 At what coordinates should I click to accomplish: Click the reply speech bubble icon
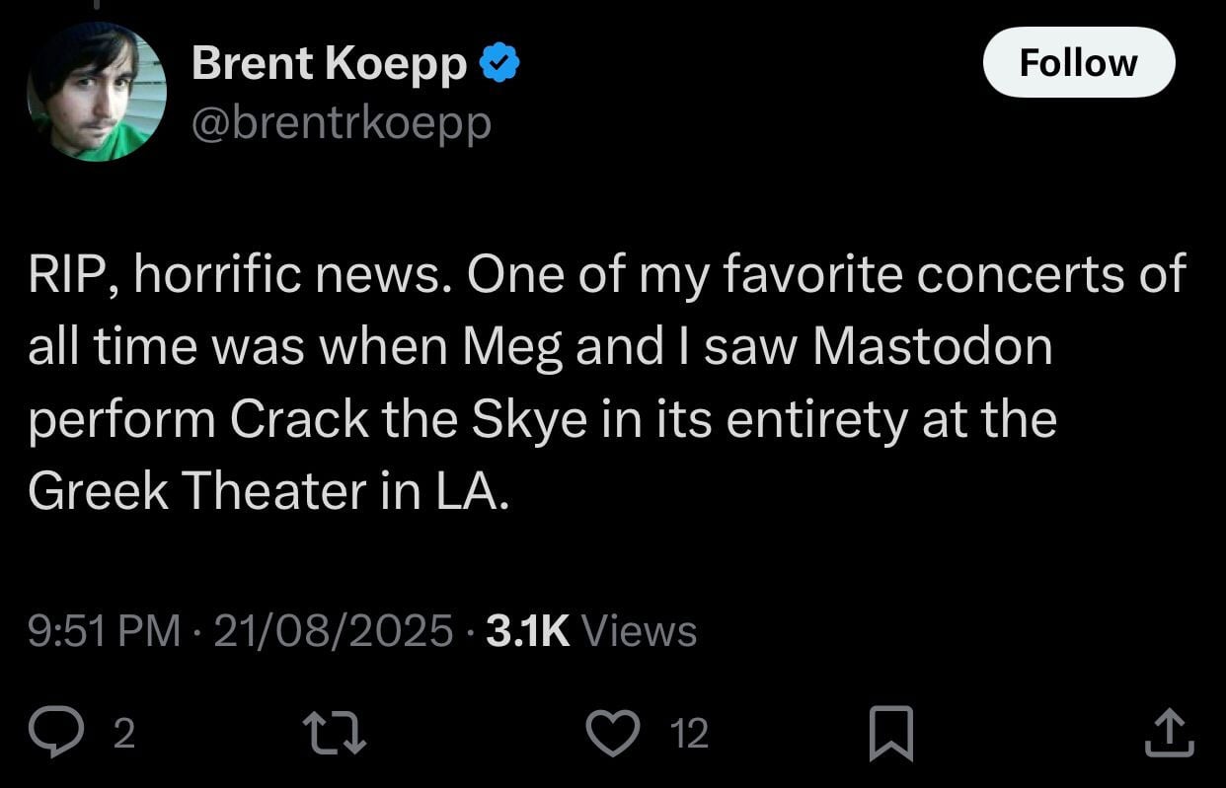[69, 734]
